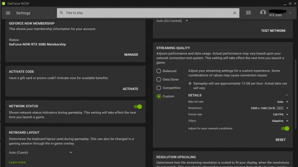Click the 'Max bit rate' label
The image size is (298, 167).
[x=196, y=101]
